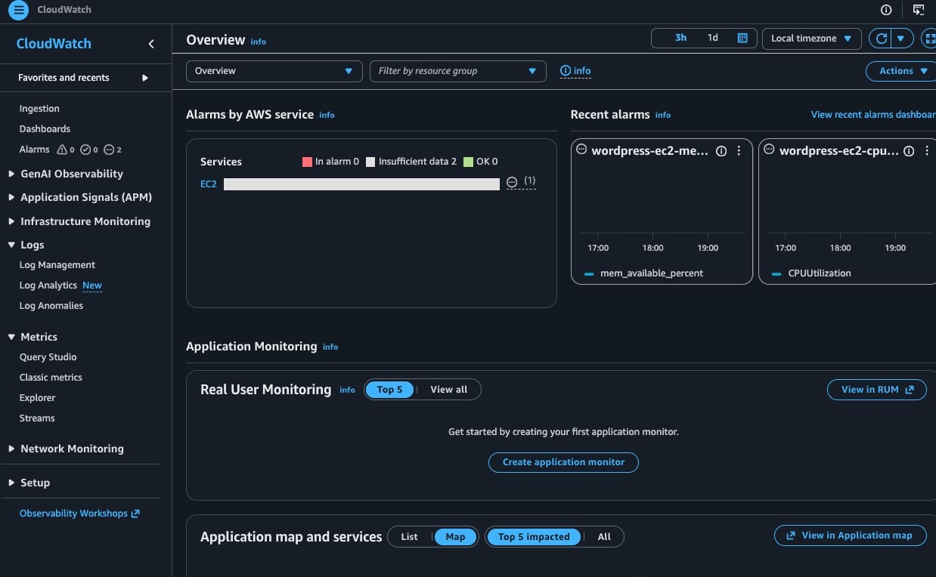The image size is (936, 577).
Task: Open CloudShell icon in top bar
Action: tap(919, 10)
